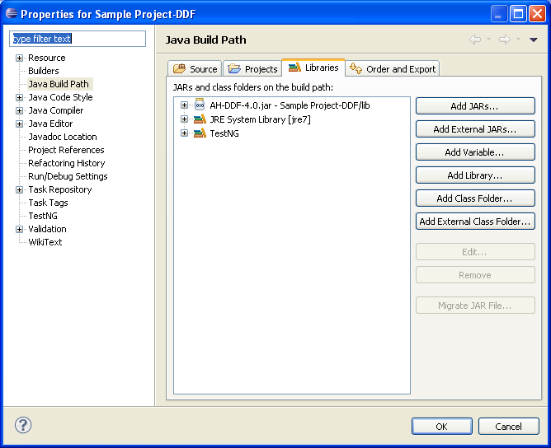The image size is (551, 448).
Task: Select Task Repository label
Action: pyautogui.click(x=60, y=189)
